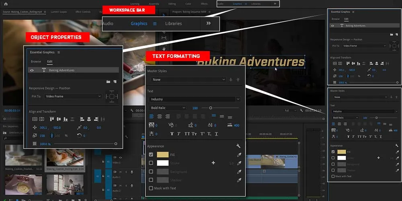Toggle Faux Italic in enlarged Text Formatting panel
402x201 pixels.
point(179,134)
